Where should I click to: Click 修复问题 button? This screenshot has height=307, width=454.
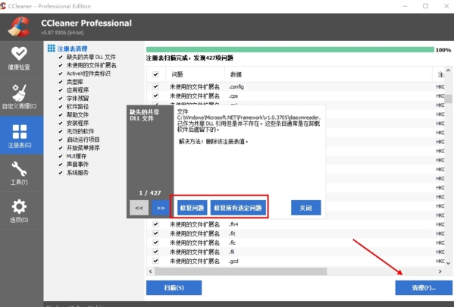coord(193,208)
